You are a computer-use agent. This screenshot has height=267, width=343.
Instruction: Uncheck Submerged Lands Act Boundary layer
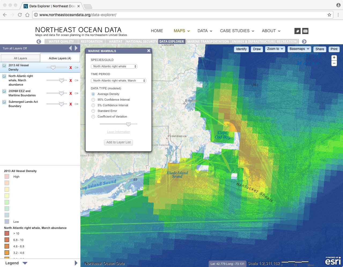click(4, 102)
